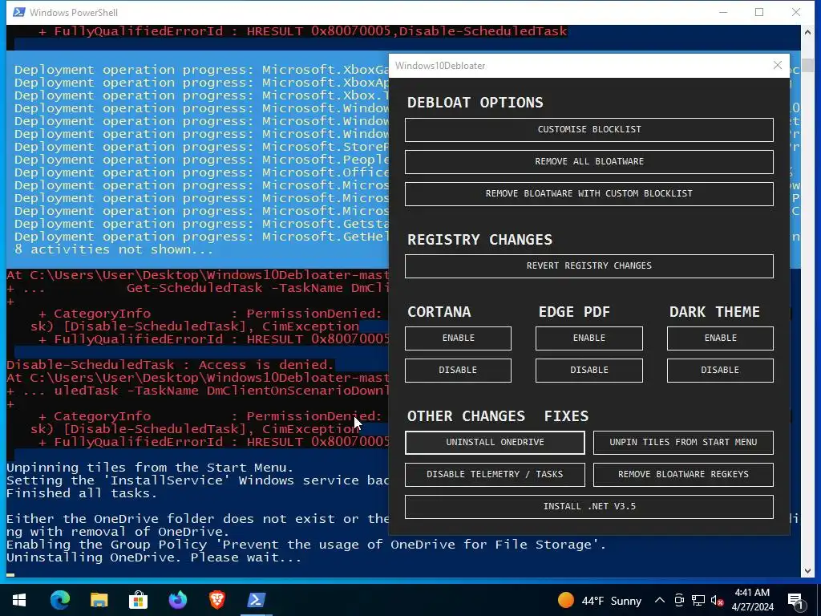The width and height of the screenshot is (821, 616).
Task: Open the notification center icon
Action: pyautogui.click(x=796, y=601)
